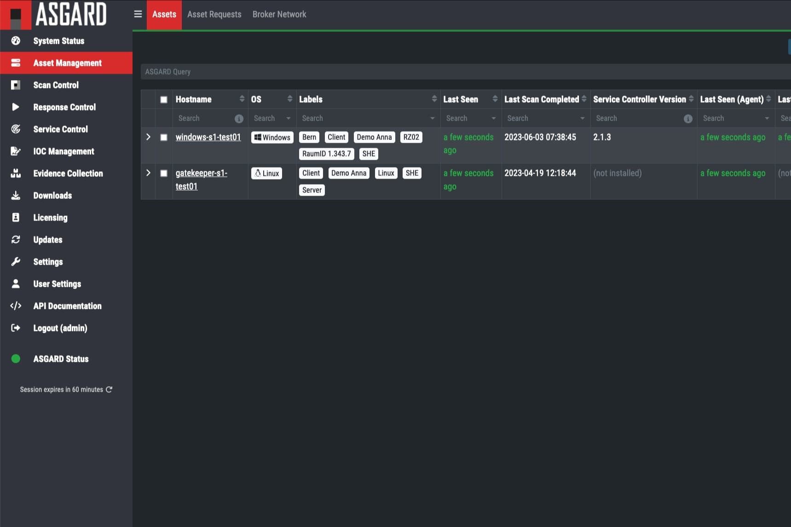Click the Scan Control icon
The image size is (791, 527).
point(16,85)
